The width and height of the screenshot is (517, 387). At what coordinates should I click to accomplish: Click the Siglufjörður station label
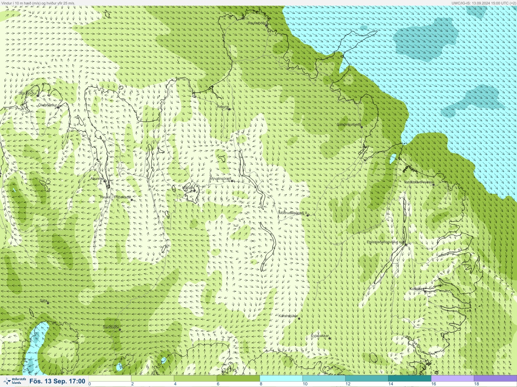pyautogui.click(x=27, y=93)
